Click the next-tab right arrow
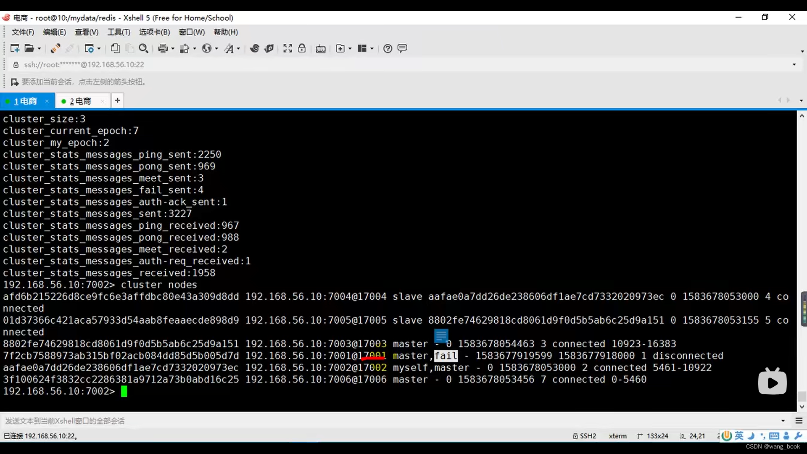The height and width of the screenshot is (454, 807). [x=789, y=100]
